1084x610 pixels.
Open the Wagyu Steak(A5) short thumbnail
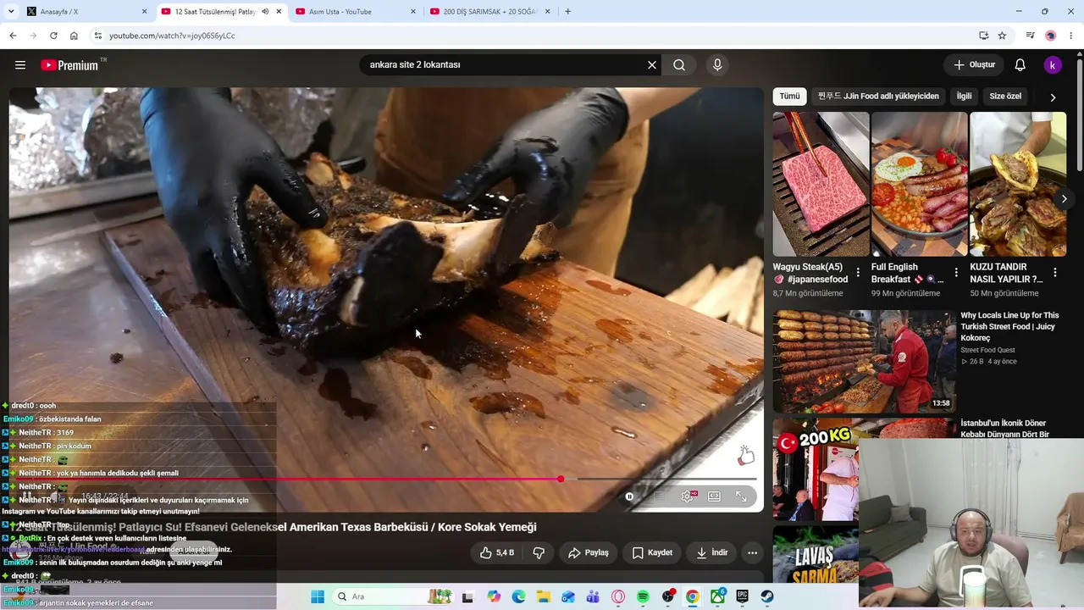point(821,185)
